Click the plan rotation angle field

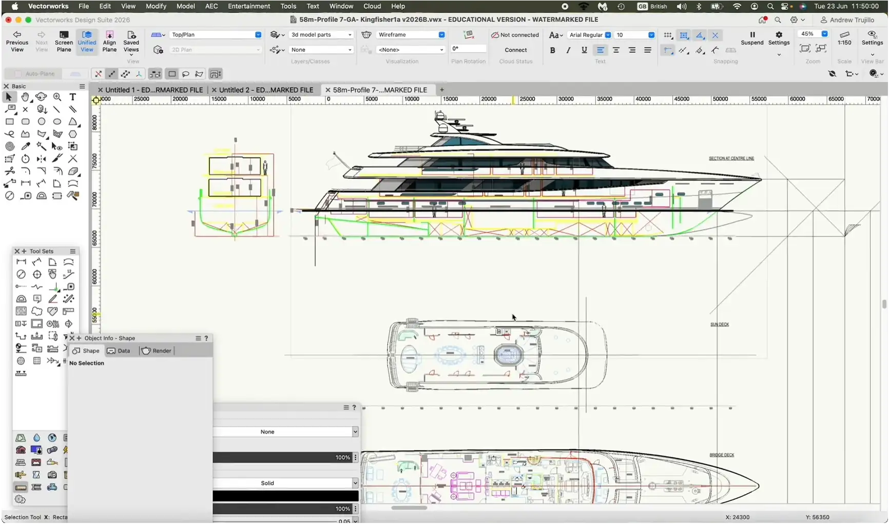[x=468, y=49]
